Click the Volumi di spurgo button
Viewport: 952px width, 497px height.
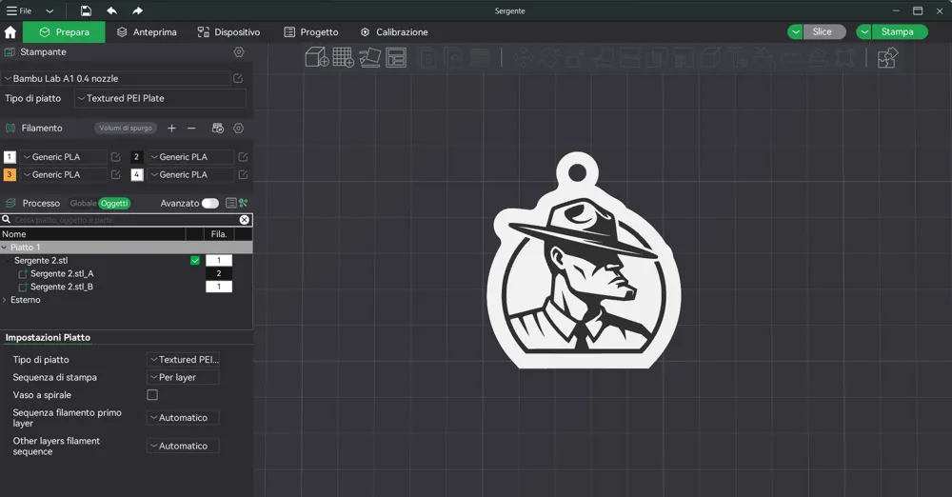pyautogui.click(x=126, y=129)
